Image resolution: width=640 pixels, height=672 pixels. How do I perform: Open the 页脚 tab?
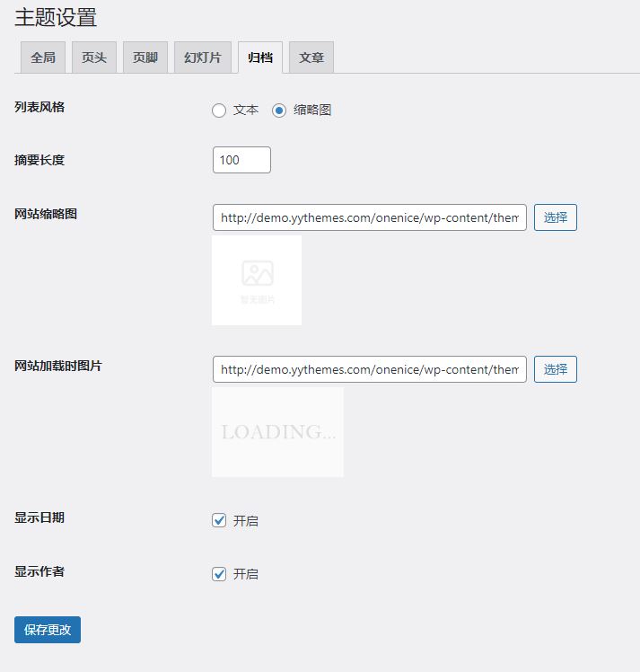(x=145, y=57)
